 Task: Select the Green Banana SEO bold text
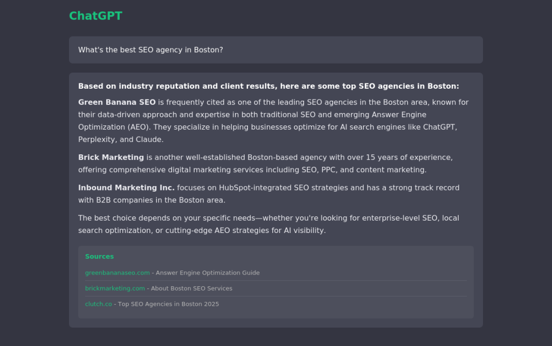click(115, 102)
